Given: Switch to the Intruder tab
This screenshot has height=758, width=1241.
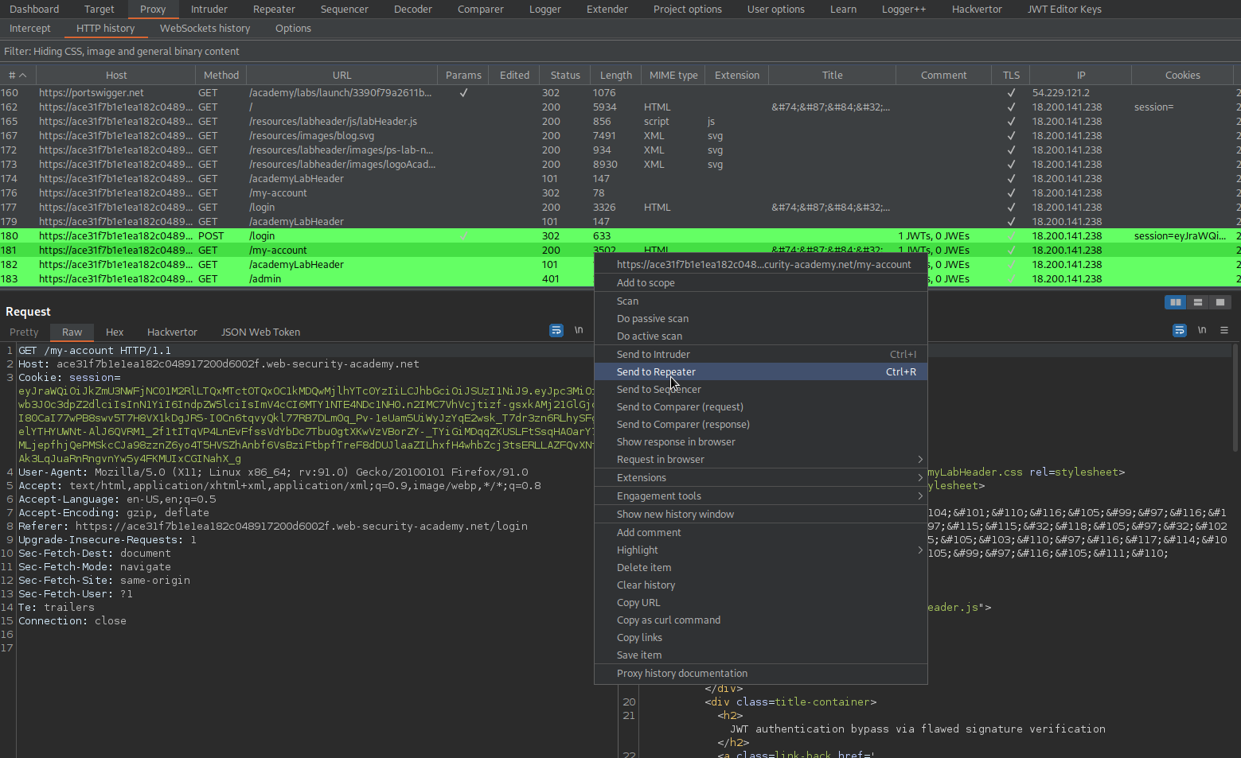Looking at the screenshot, I should coord(209,10).
